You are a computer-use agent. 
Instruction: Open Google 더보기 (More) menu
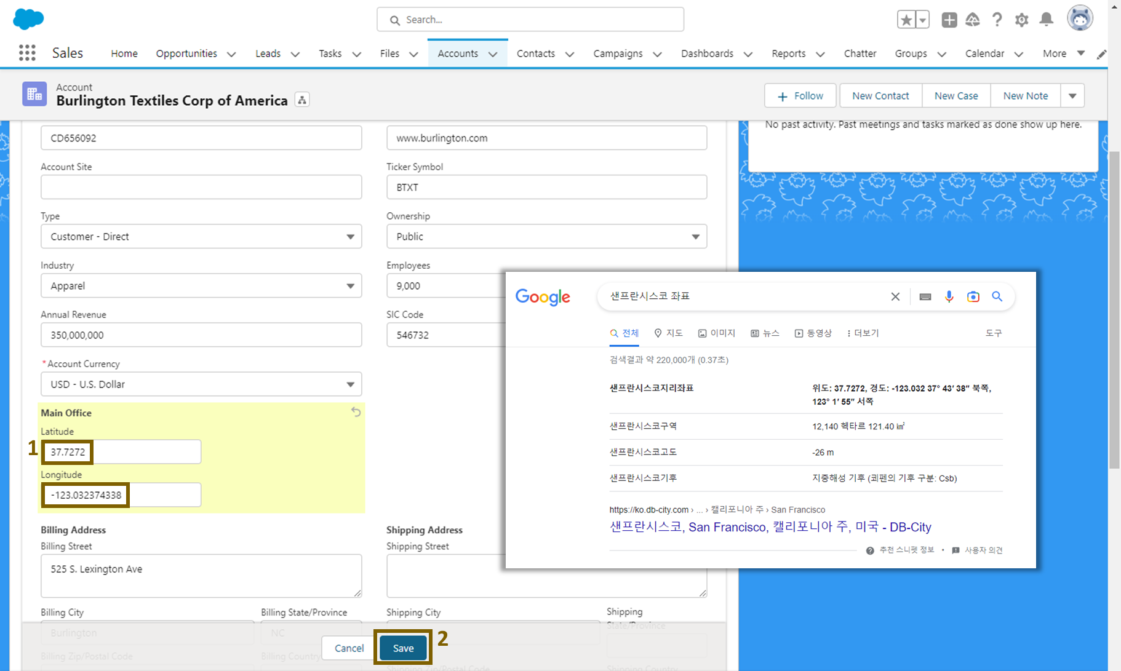click(x=863, y=333)
